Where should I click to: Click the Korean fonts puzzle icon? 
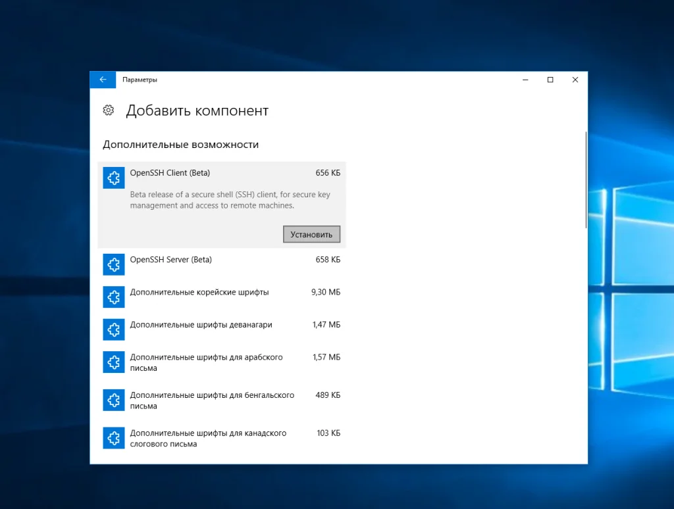114,297
